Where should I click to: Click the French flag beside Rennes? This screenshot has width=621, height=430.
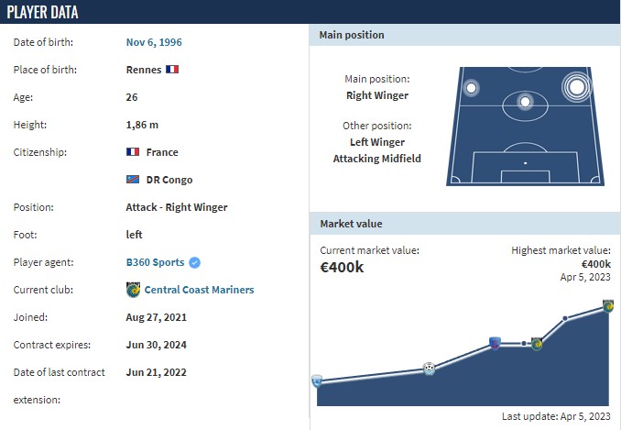tap(172, 70)
